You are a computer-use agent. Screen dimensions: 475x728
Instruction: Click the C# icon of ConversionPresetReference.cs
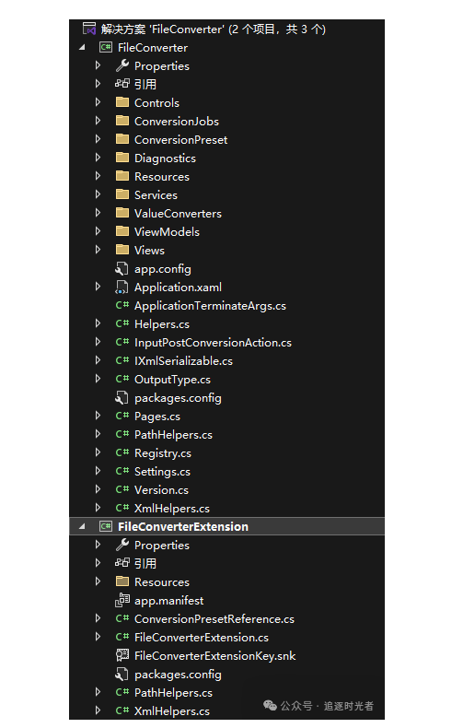point(122,618)
